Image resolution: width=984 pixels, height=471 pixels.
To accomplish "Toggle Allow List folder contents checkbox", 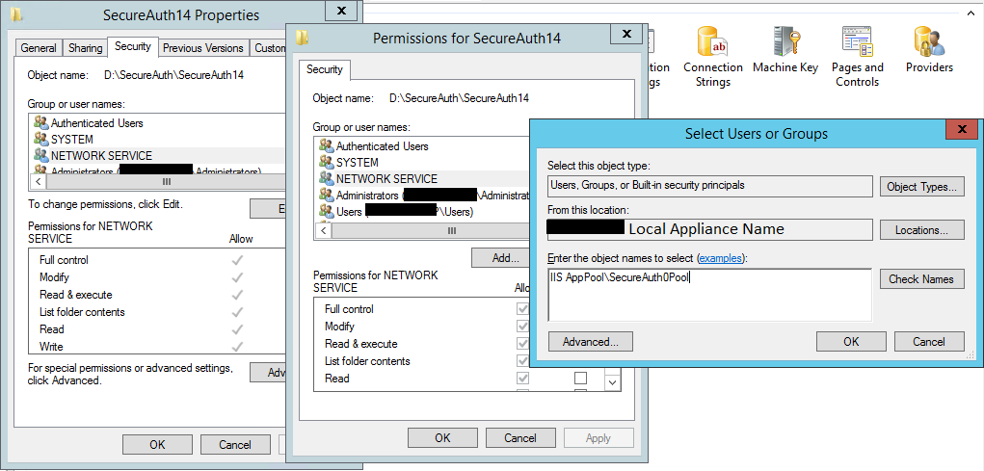I will point(522,361).
